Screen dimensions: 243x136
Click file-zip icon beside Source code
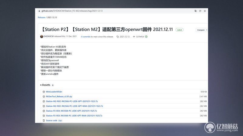(x=44, y=121)
